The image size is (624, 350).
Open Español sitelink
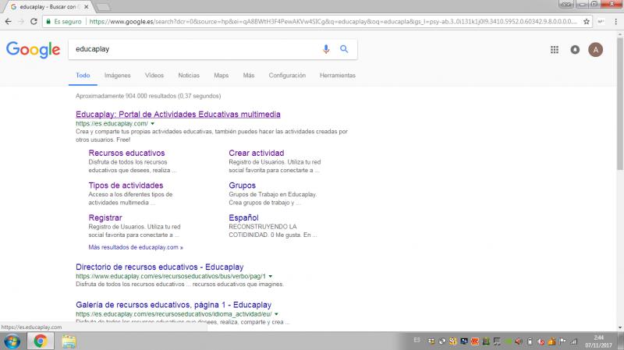pyautogui.click(x=243, y=217)
